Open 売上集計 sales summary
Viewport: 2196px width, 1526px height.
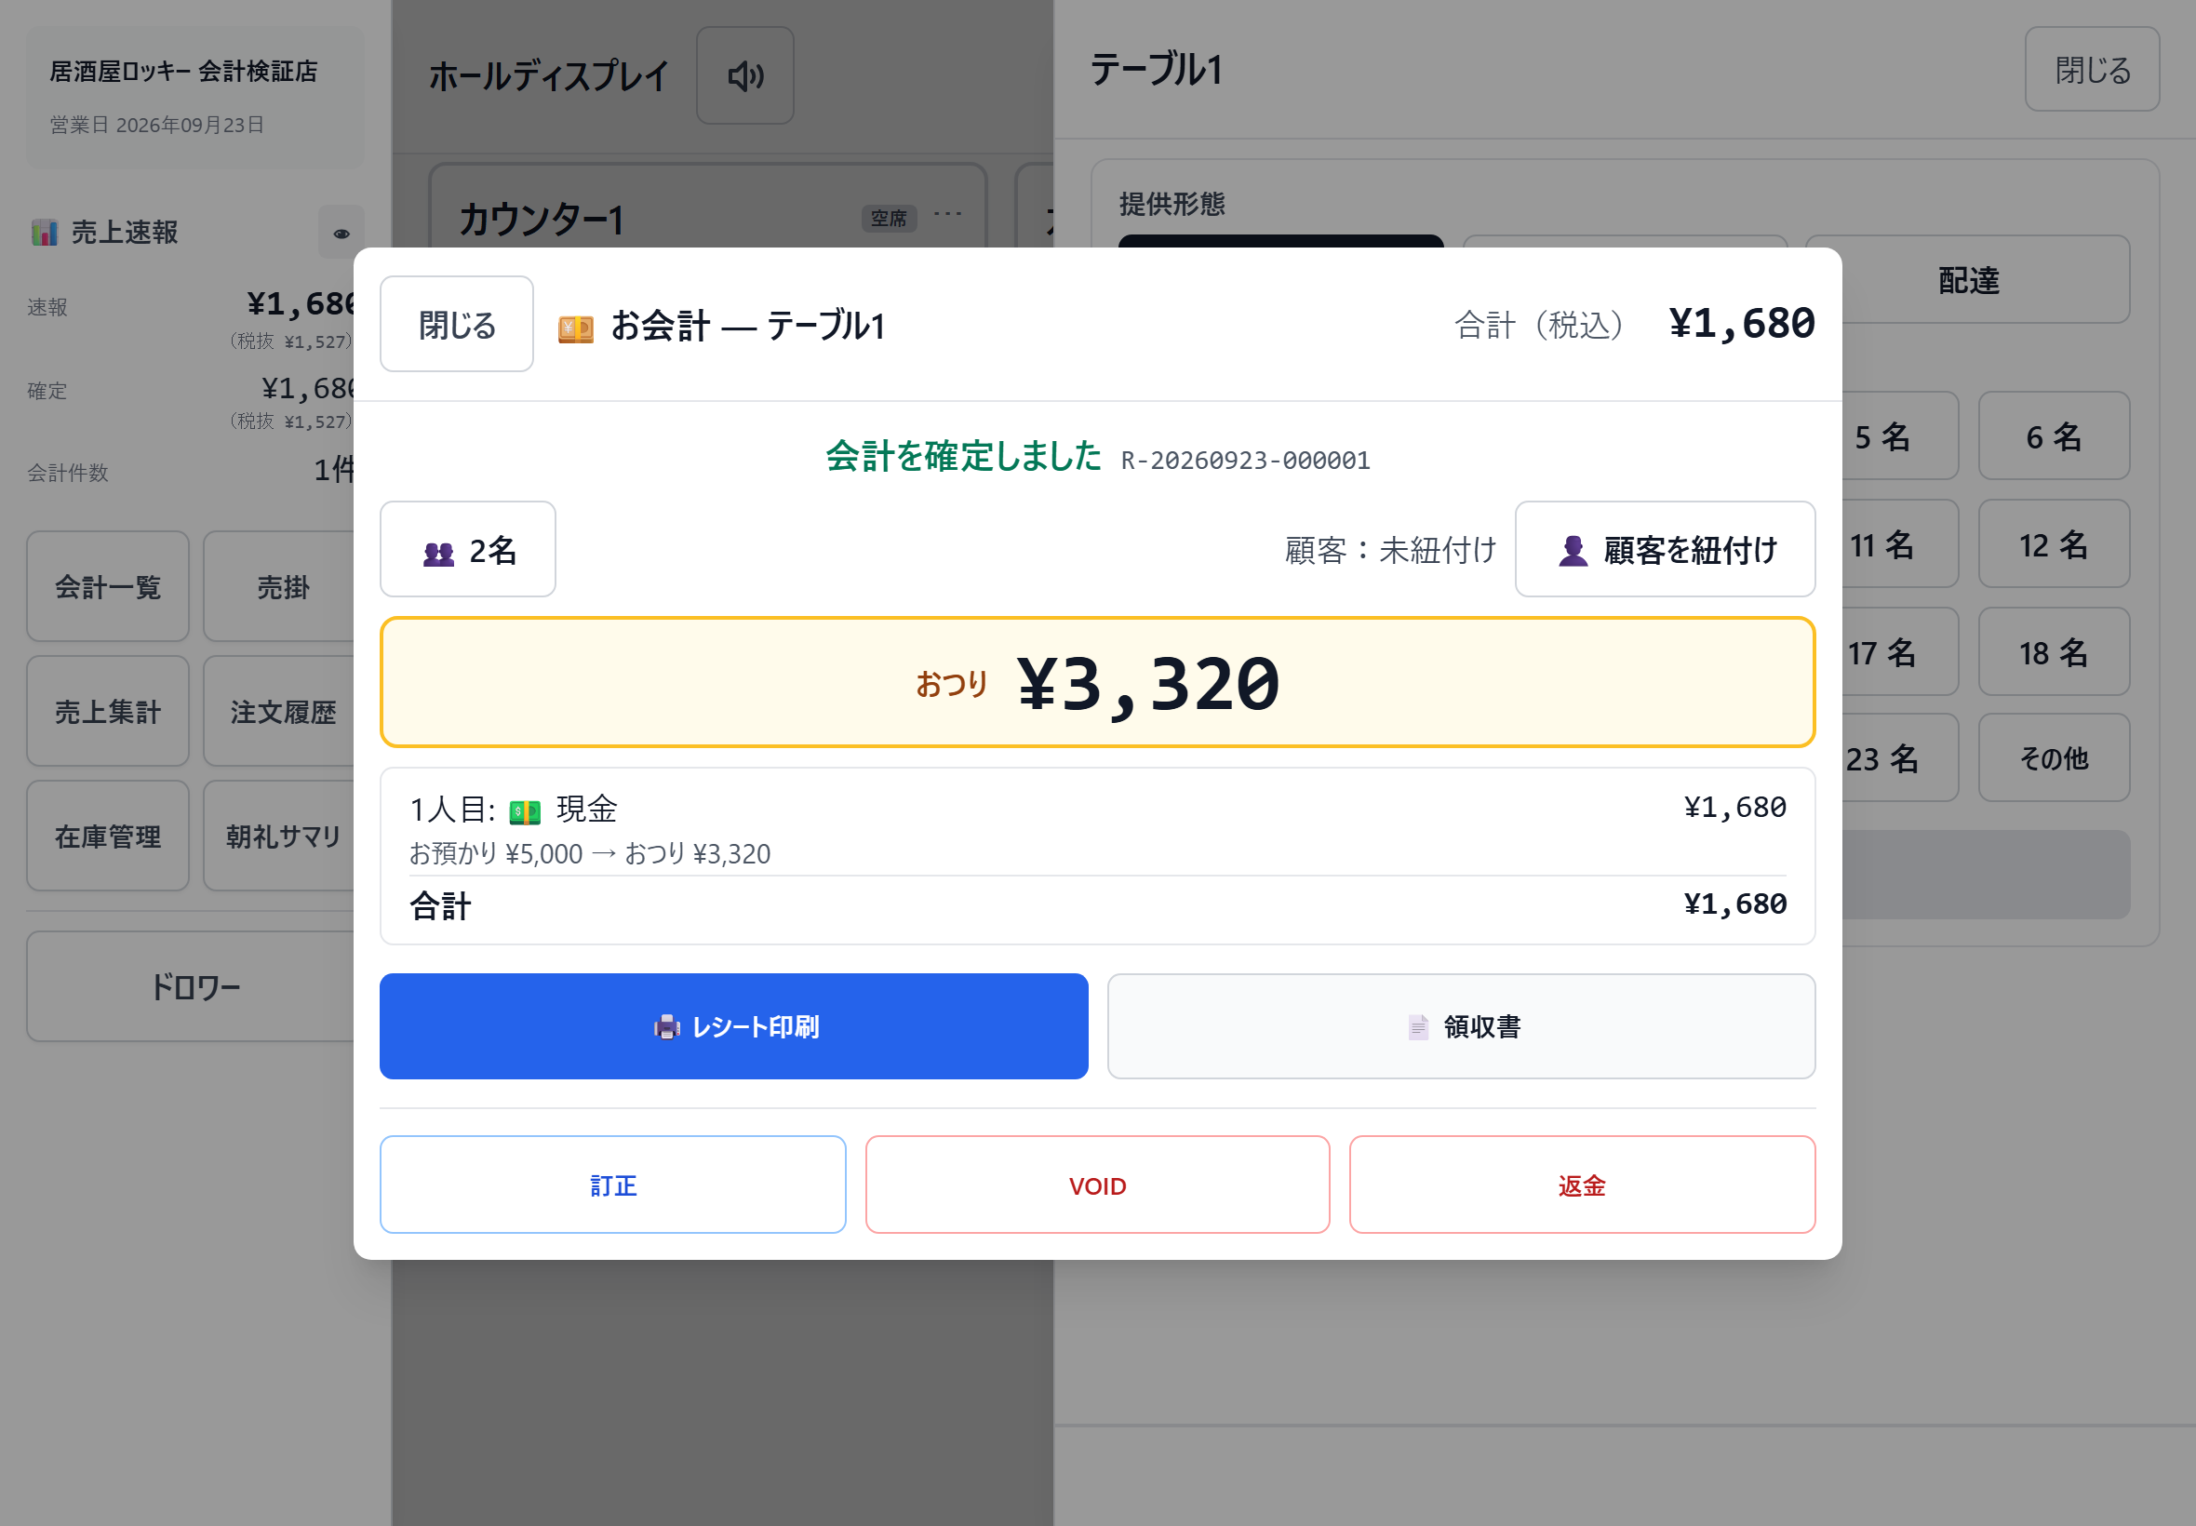coord(108,710)
